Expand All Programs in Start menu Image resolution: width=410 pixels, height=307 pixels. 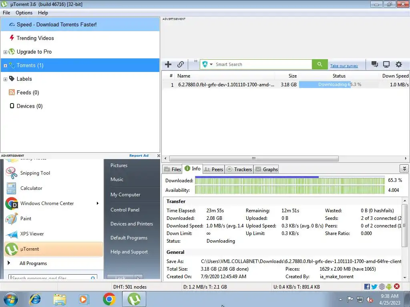click(54, 263)
